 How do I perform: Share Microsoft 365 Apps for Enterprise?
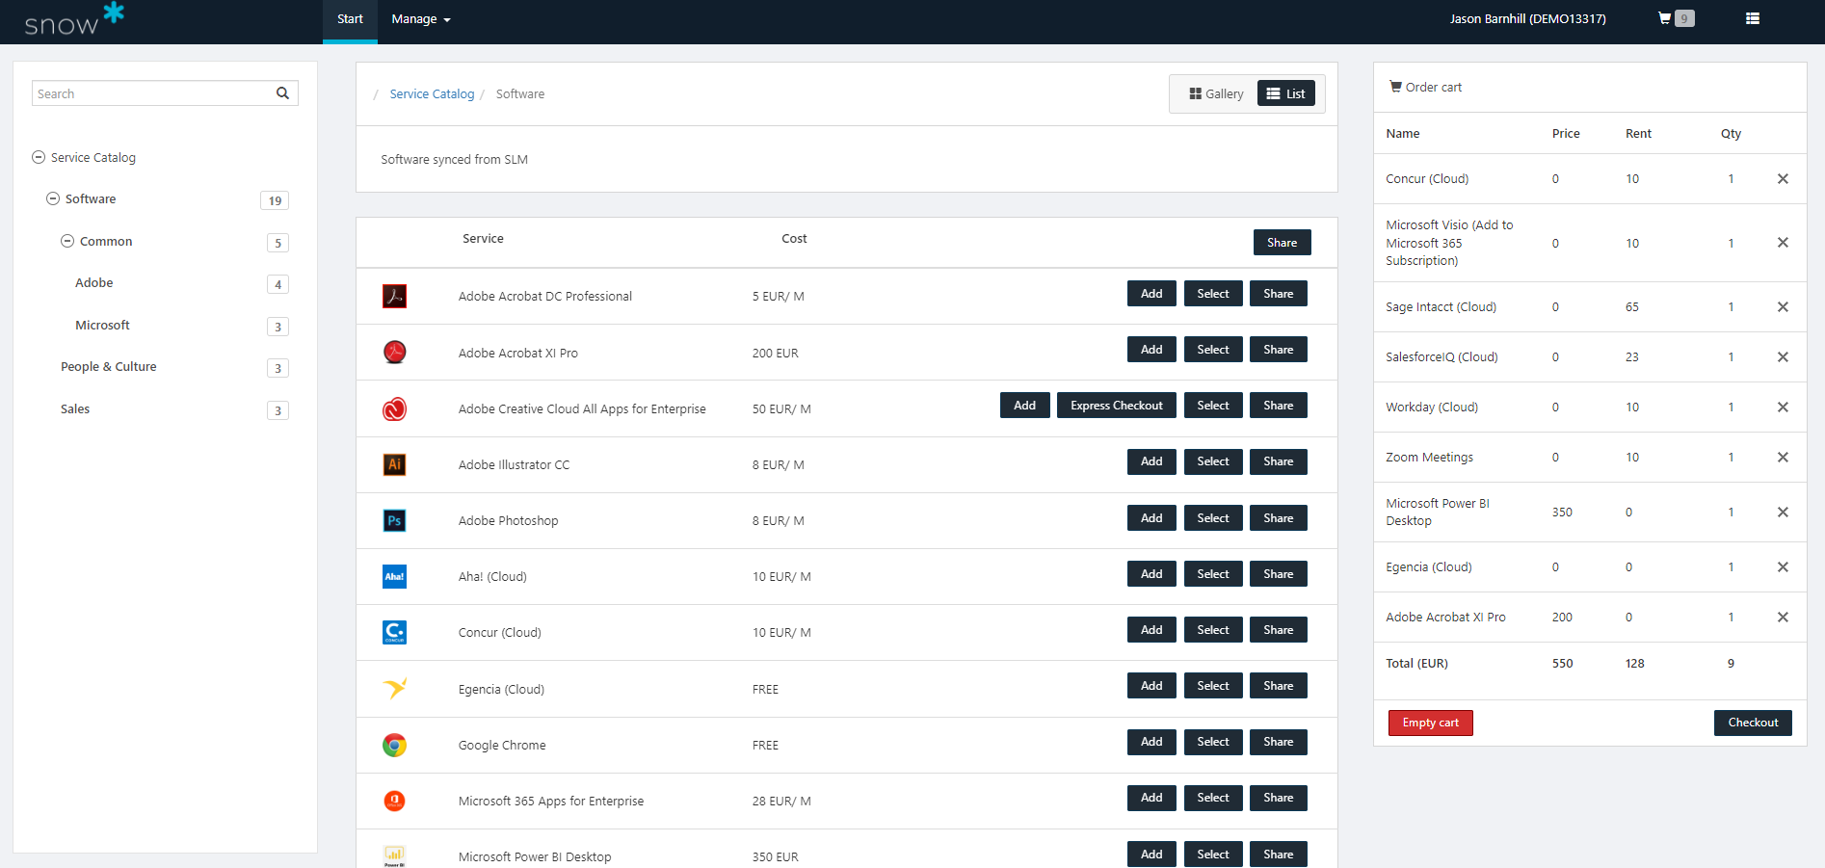tap(1279, 798)
